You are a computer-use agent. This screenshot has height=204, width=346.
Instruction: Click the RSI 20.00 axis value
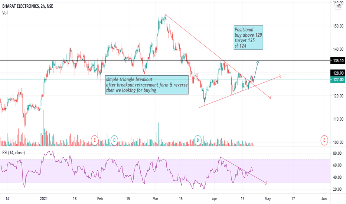(337, 189)
